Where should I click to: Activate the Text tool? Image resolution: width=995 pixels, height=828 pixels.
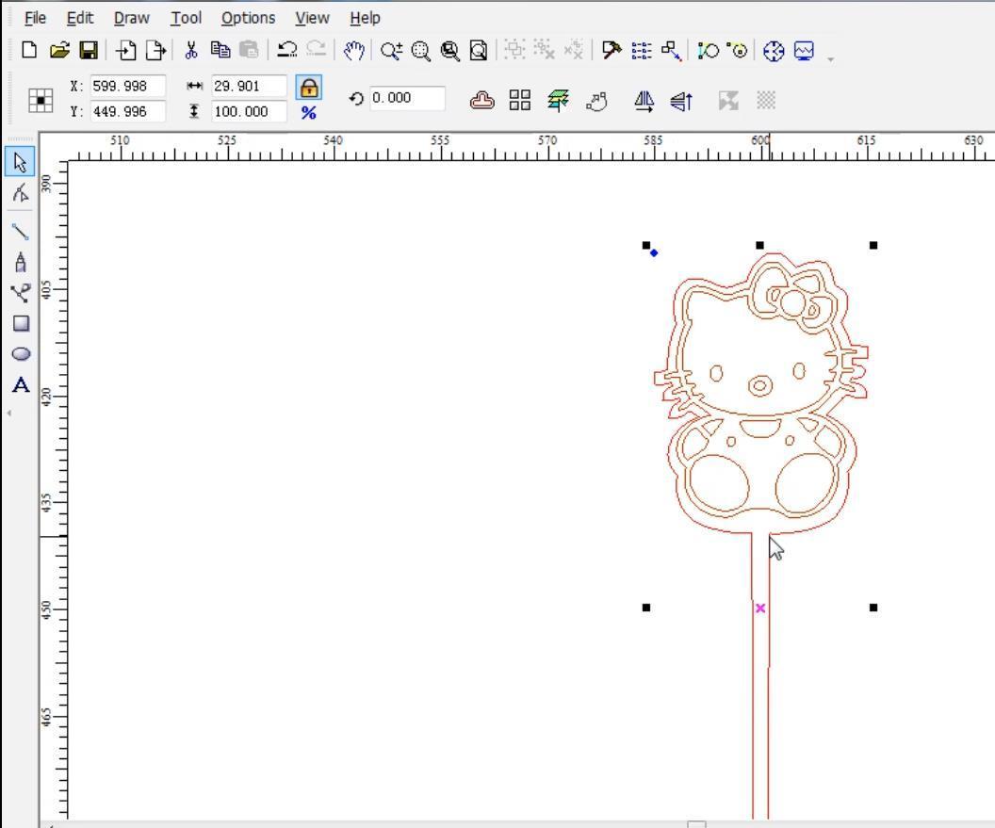tap(21, 385)
